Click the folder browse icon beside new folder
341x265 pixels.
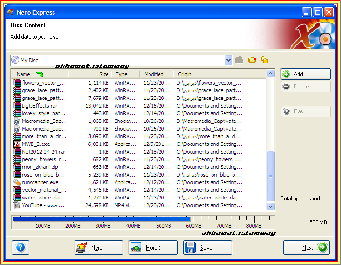coord(265,60)
